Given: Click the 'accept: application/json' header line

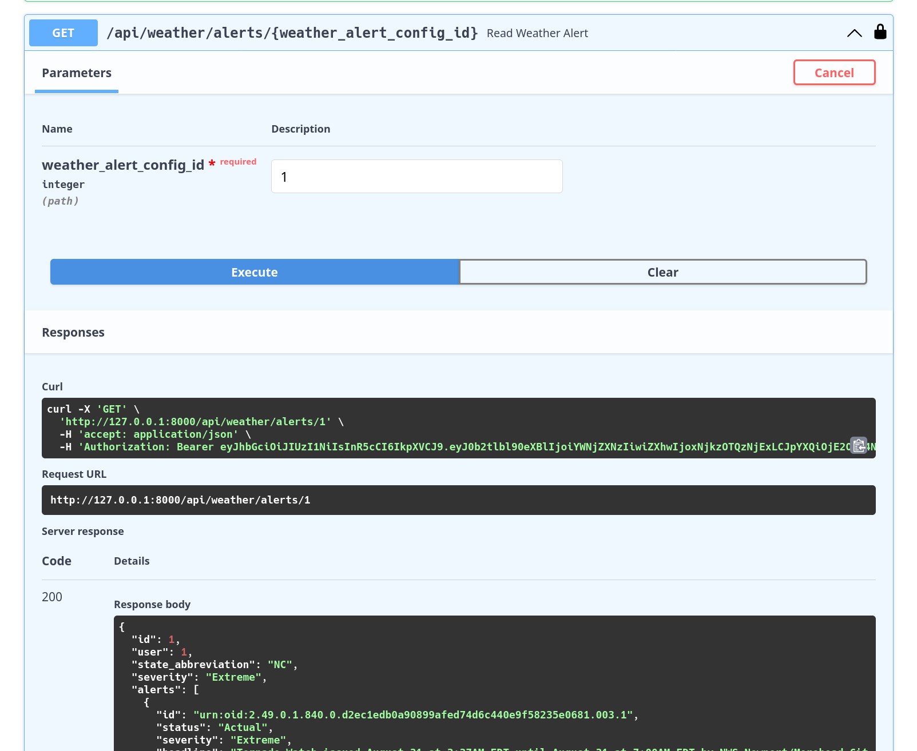Looking at the screenshot, I should 155,434.
